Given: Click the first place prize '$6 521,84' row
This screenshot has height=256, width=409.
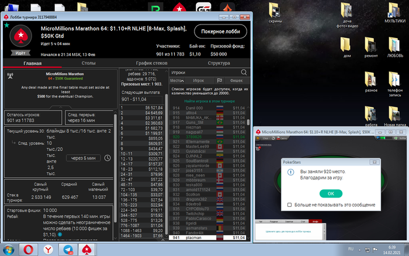Looking at the screenshot, I should pyautogui.click(x=141, y=108).
